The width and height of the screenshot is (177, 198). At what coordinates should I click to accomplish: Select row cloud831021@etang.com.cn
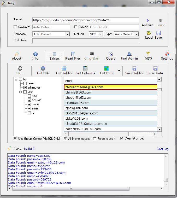point(110,124)
